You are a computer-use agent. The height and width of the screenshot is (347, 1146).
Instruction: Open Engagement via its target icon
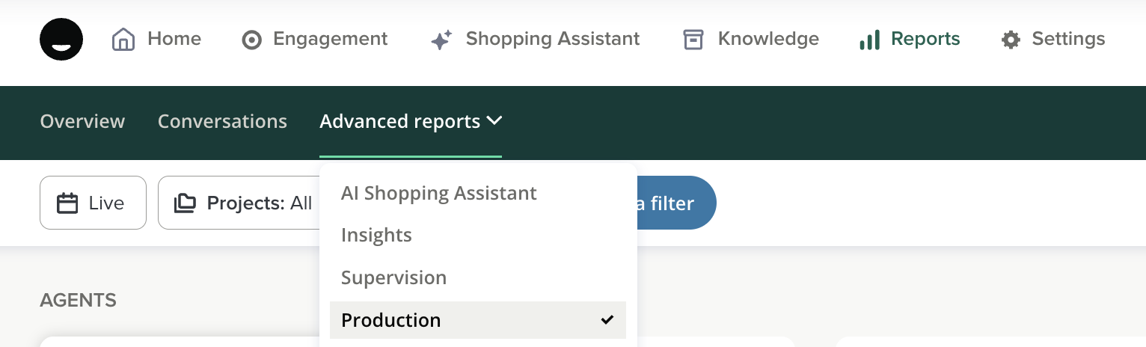coord(252,40)
